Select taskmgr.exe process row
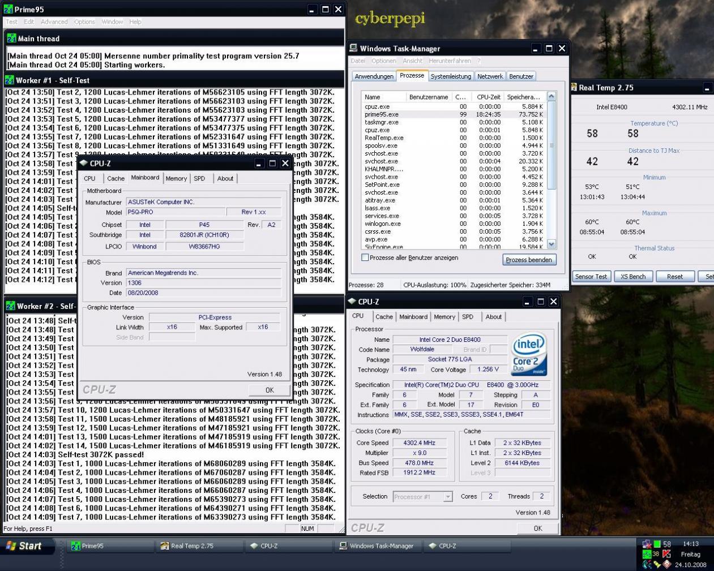 454,122
